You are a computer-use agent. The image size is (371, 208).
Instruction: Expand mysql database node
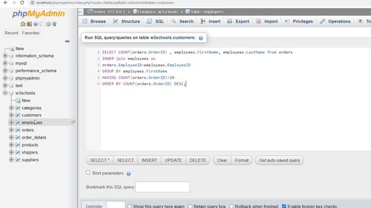point(5,63)
